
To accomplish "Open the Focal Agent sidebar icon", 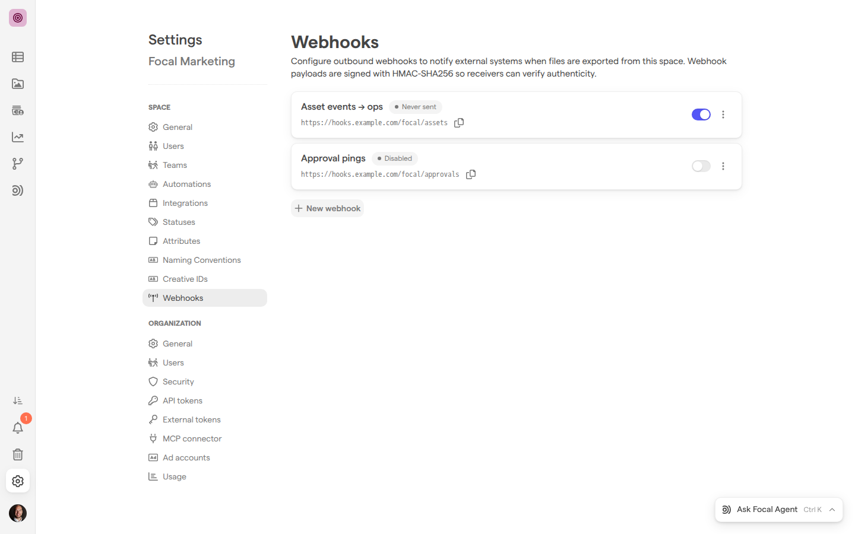I will [18, 190].
